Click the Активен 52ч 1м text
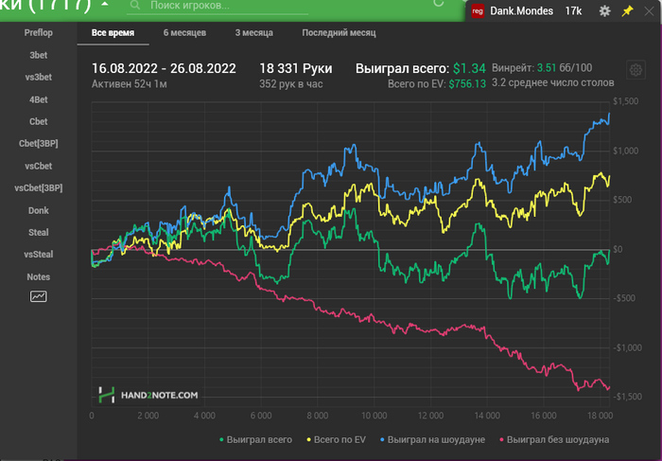This screenshot has width=662, height=461. (x=130, y=84)
